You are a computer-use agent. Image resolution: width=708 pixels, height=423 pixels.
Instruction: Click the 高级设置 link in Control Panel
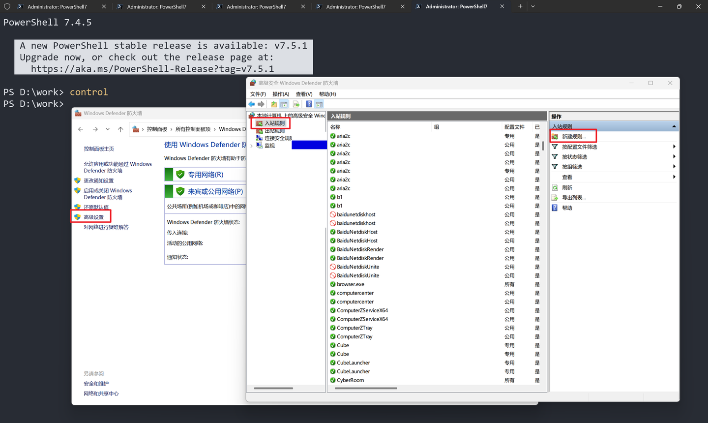pos(93,217)
